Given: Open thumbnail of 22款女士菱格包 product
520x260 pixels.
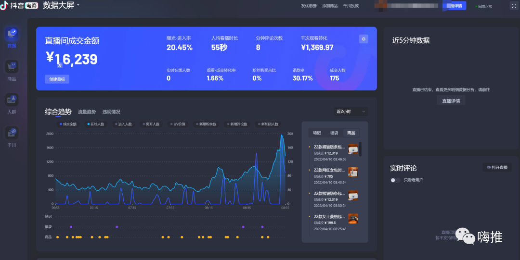Looking at the screenshot, I should [x=353, y=219].
